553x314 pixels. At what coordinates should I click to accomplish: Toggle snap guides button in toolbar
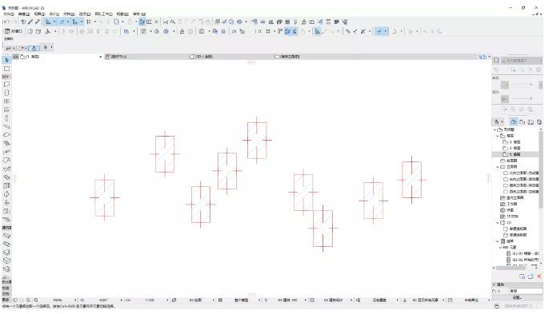tap(62, 22)
